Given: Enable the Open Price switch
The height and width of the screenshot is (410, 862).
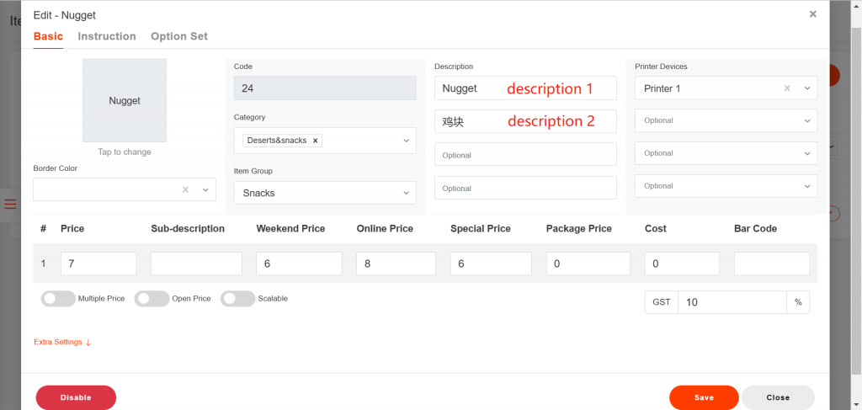Looking at the screenshot, I should pyautogui.click(x=152, y=299).
